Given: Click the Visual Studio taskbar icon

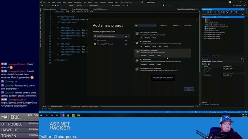Looking at the screenshot, I should coord(63,115).
